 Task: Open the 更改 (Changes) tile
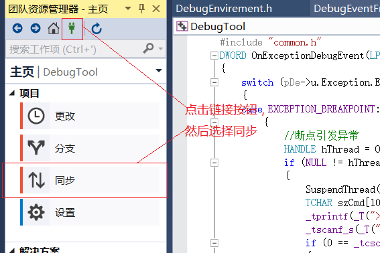[90, 116]
